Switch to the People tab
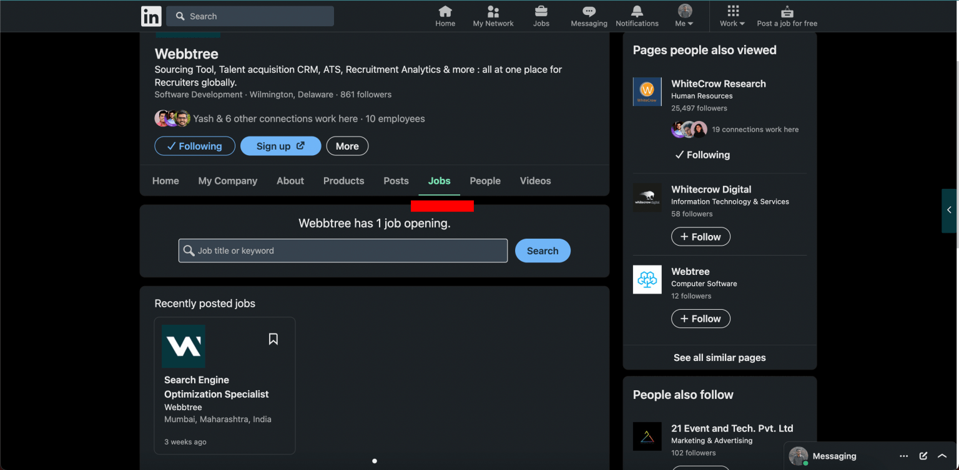 (485, 181)
